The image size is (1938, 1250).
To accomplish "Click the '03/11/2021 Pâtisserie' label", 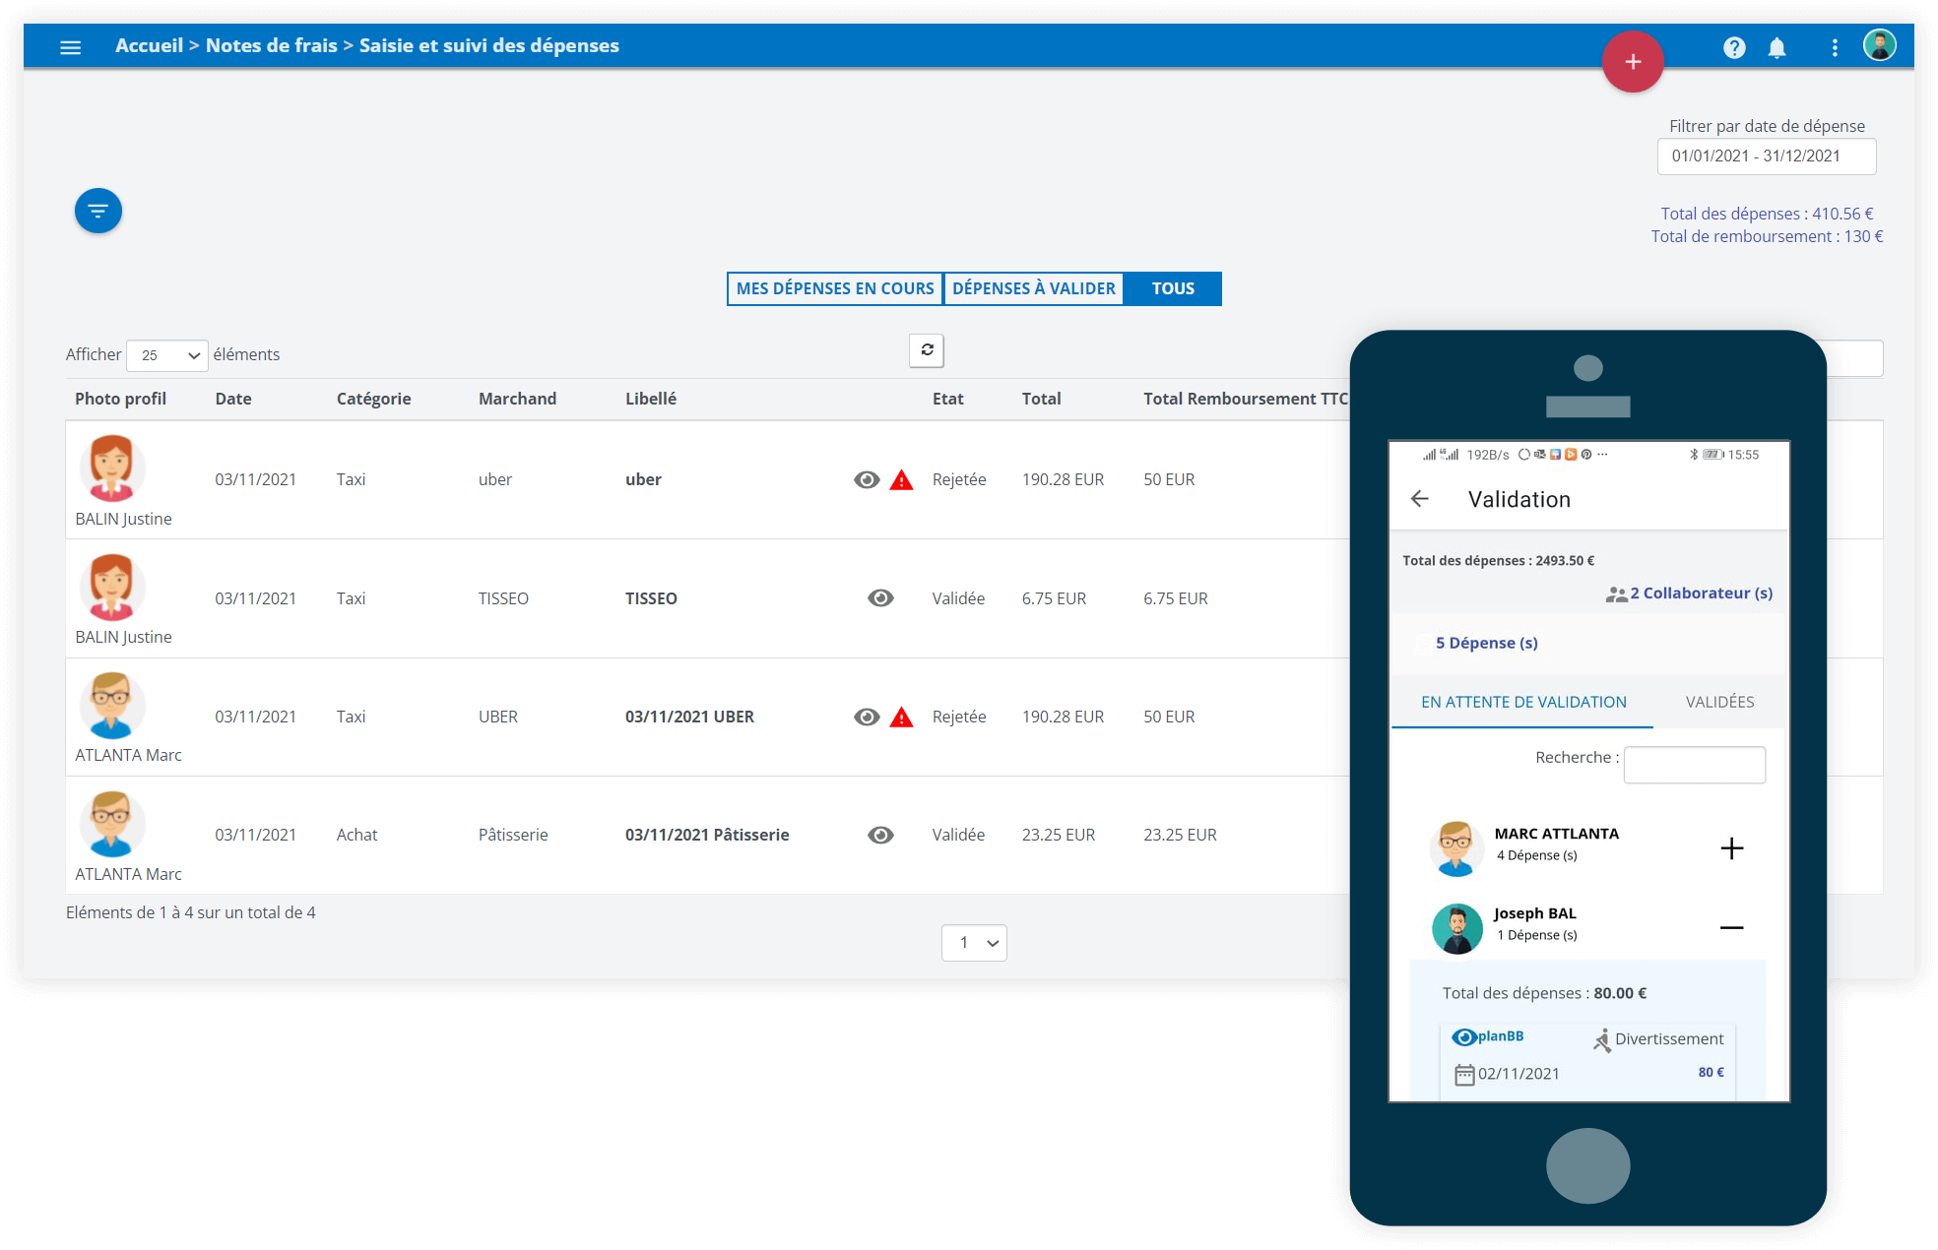I will (x=707, y=835).
